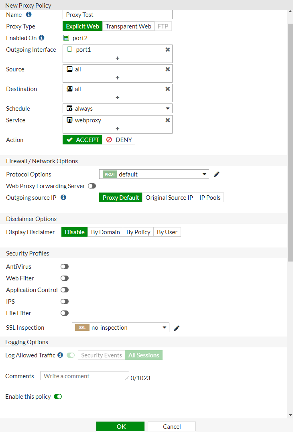This screenshot has height=432, width=293.
Task: Choose IP Pools for Outgoing source IP
Action: coord(210,197)
